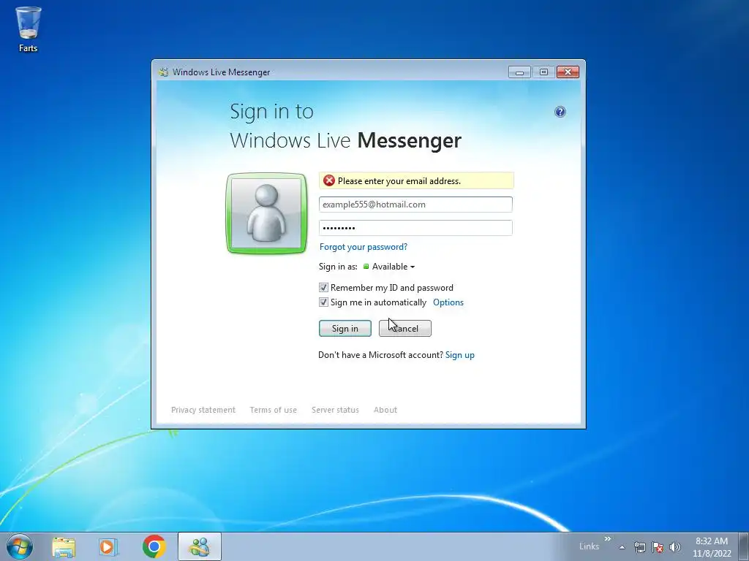Open the Links toolbar label on the taskbar
This screenshot has width=749, height=561.
(x=589, y=546)
